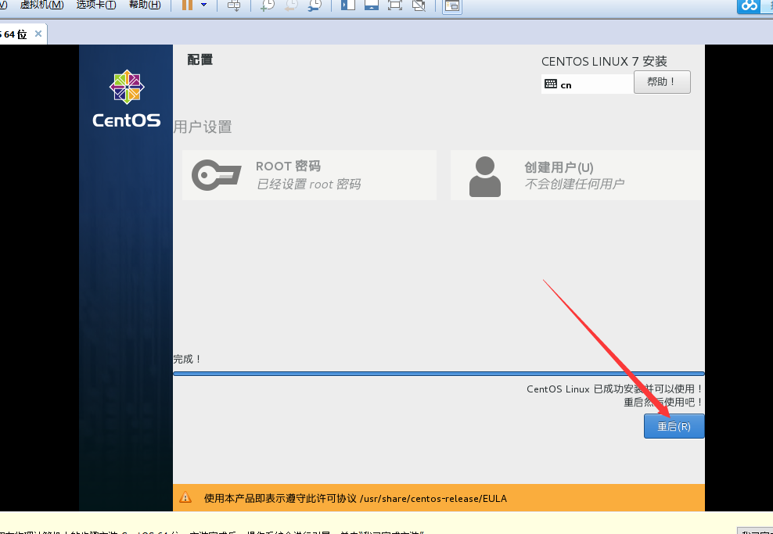The image size is (773, 534).
Task: Click the EULA warning triangle icon
Action: tap(185, 497)
